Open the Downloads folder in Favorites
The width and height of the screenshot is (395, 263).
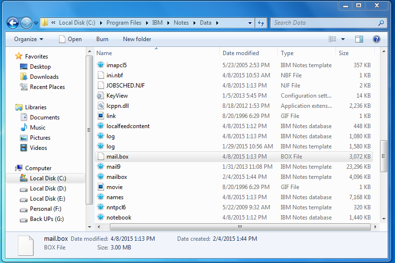[44, 77]
